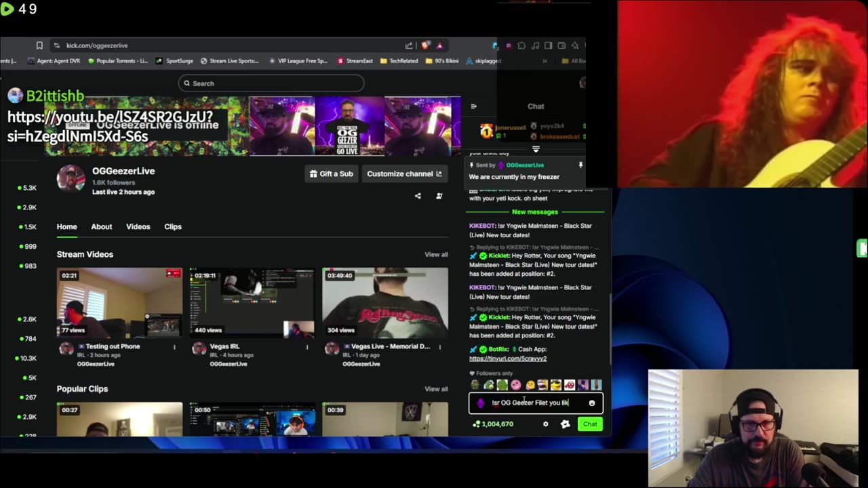
Task: Open the SportSurge bookmark
Action: coord(175,61)
